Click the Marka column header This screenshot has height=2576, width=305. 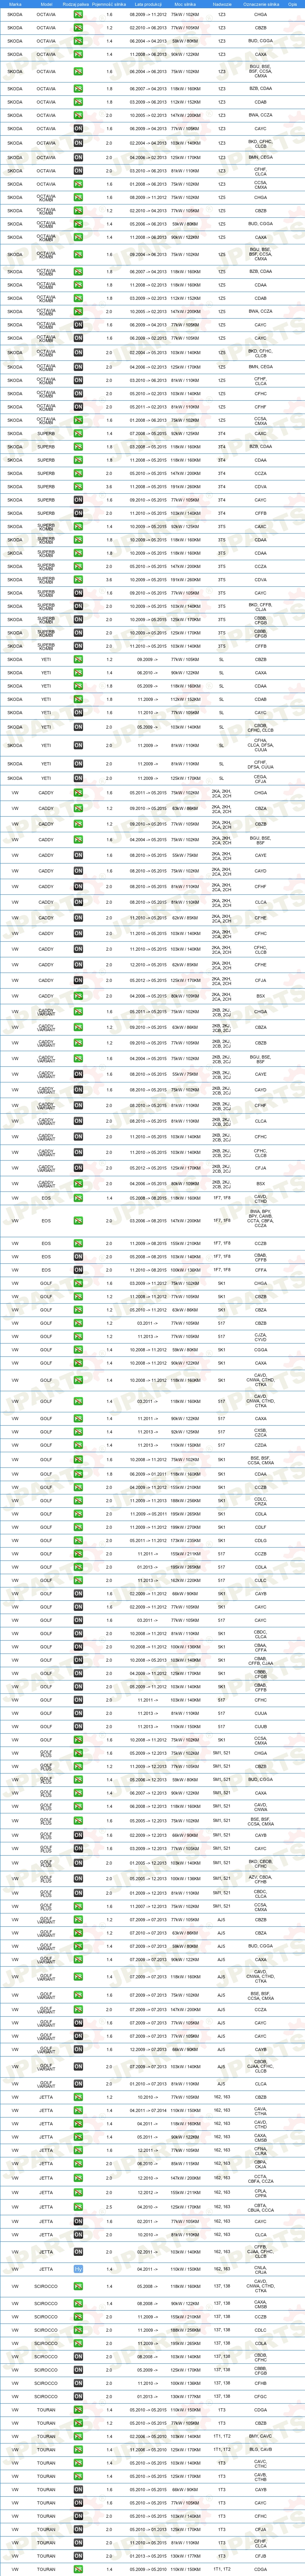[15, 4]
